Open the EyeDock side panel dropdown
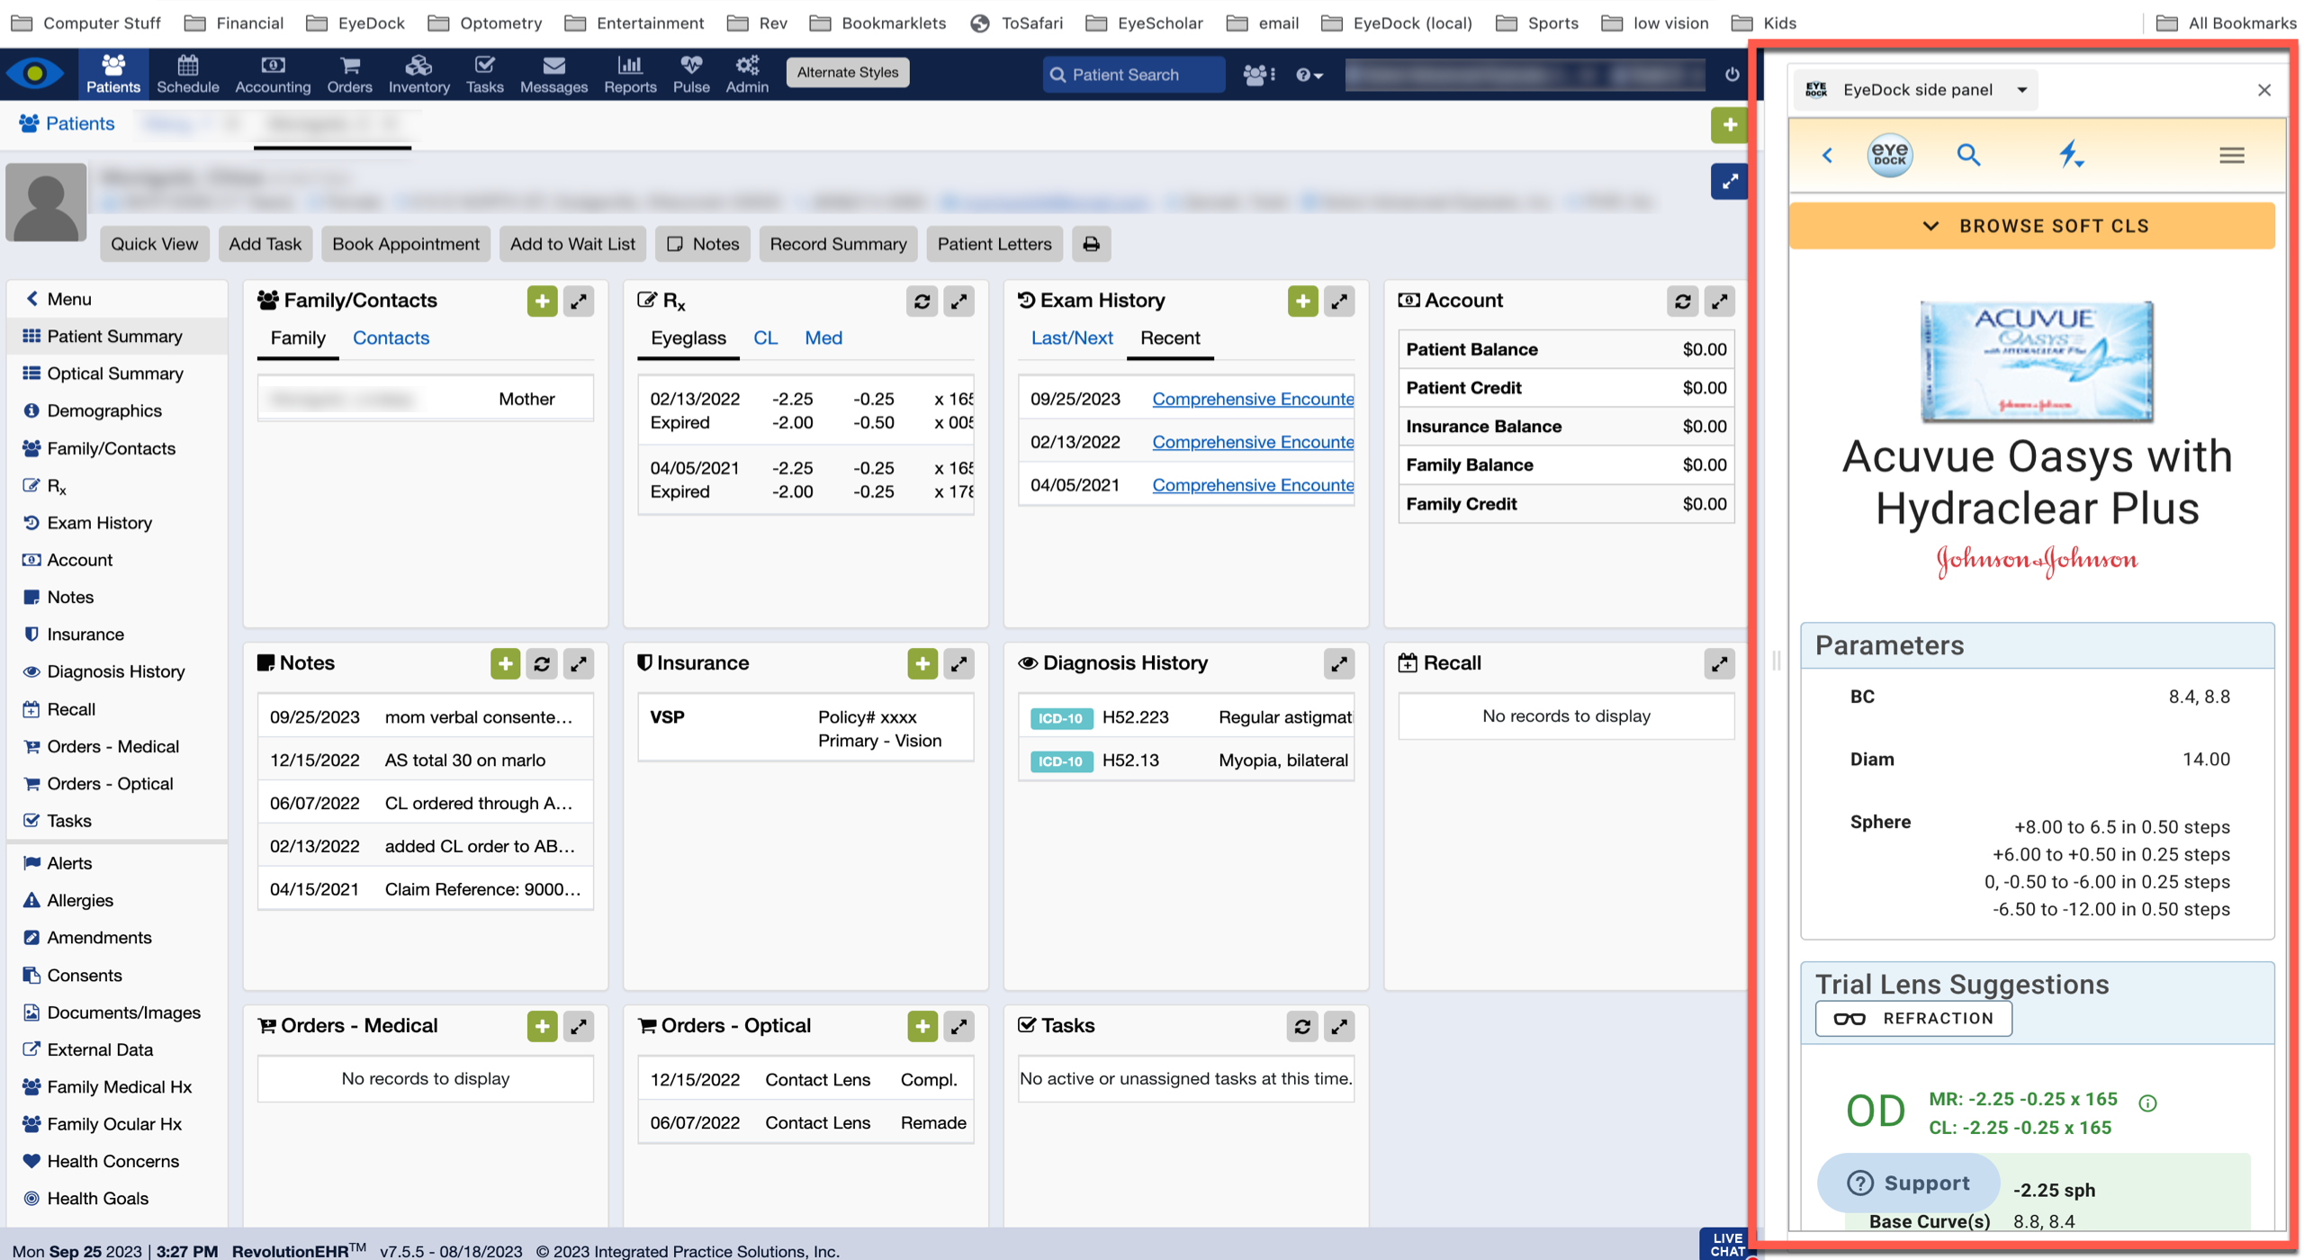 coord(2021,90)
